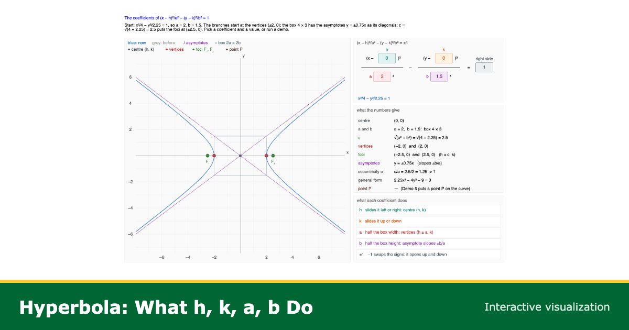Viewport: 629px width, 330px height.
Task: Click the b value input box
Action: (x=439, y=76)
